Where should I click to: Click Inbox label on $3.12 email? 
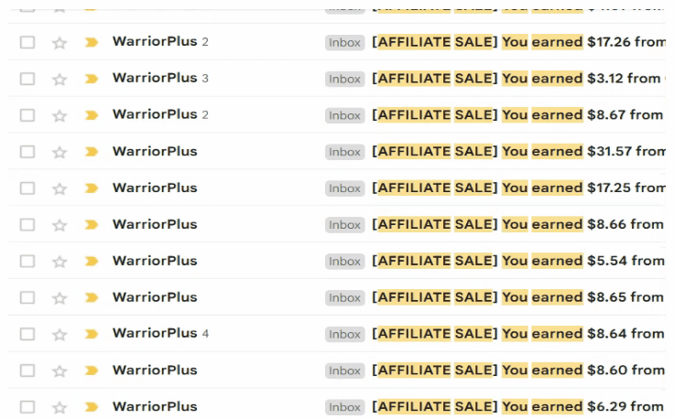click(x=345, y=80)
